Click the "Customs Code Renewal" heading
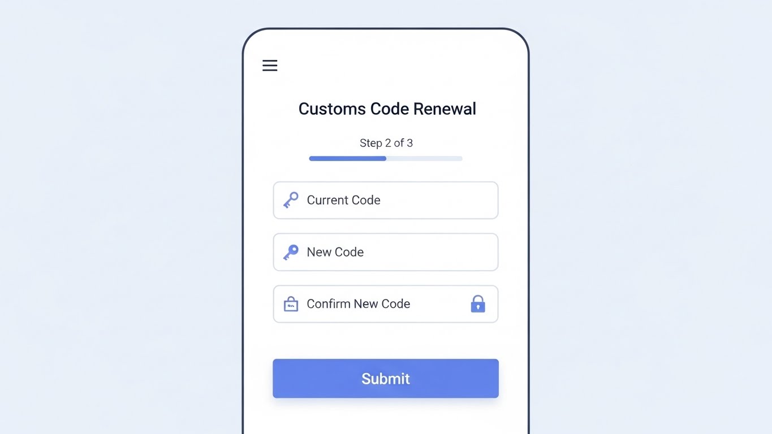 (x=387, y=108)
